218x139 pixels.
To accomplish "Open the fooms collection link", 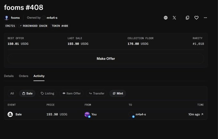I will [x=15, y=18].
